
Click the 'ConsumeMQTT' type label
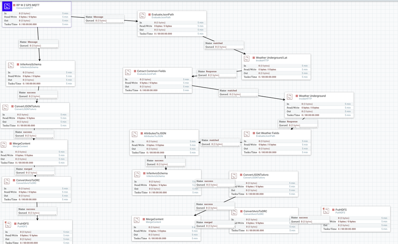click(x=25, y=8)
